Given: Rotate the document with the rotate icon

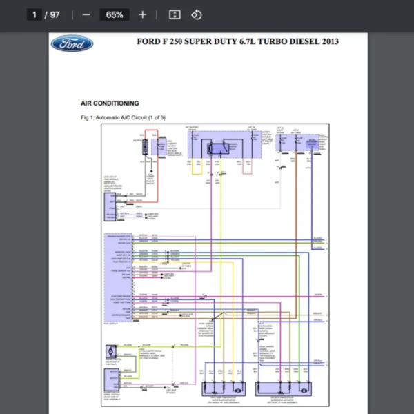Looking at the screenshot, I should point(196,14).
